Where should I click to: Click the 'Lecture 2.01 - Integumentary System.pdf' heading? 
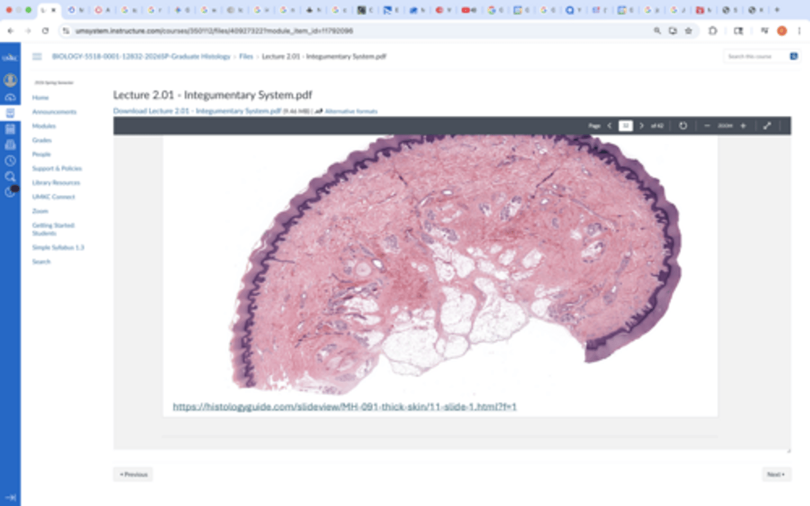tap(213, 95)
